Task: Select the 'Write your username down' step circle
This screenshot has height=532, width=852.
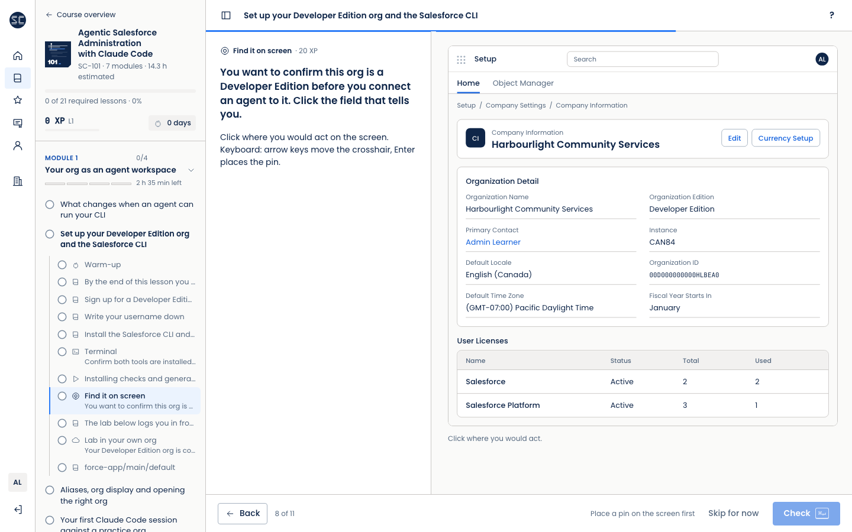Action: click(62, 317)
